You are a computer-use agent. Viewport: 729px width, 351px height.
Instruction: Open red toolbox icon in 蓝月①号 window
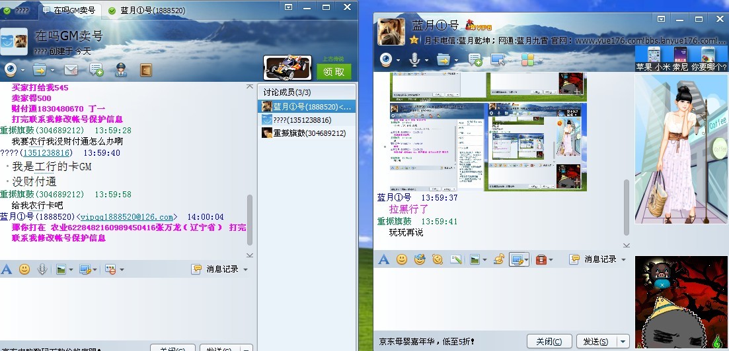[x=540, y=259]
